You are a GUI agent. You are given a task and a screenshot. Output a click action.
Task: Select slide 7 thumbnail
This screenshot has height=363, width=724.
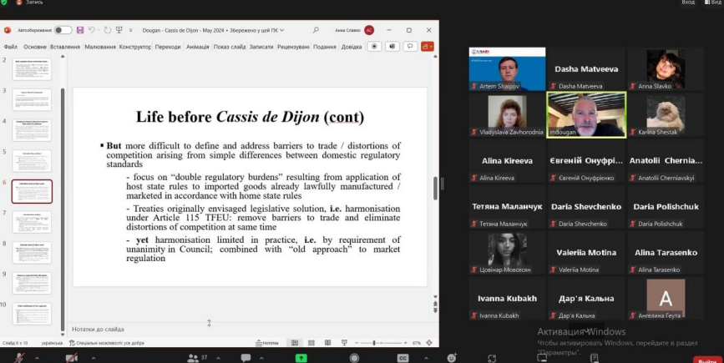click(x=32, y=222)
